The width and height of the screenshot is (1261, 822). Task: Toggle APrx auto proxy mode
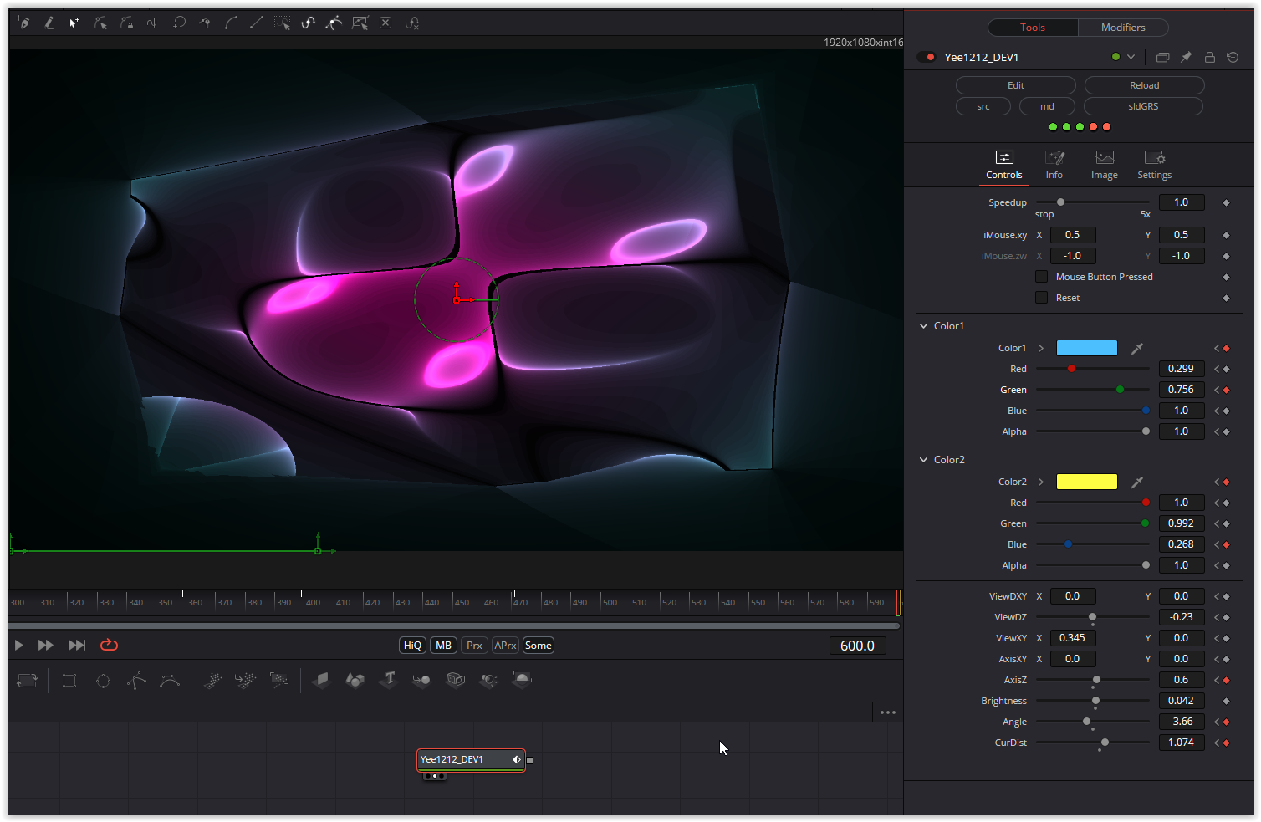point(505,646)
